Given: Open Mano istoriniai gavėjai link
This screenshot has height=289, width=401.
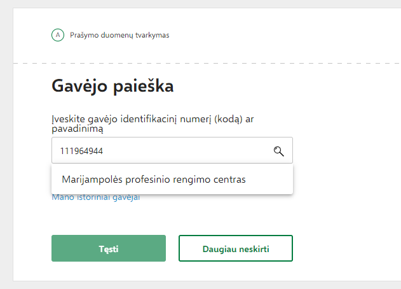Looking at the screenshot, I should coord(96,197).
